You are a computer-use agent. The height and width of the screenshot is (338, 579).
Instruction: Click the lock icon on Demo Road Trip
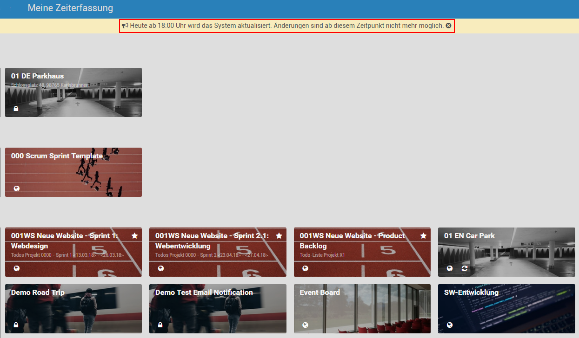tap(16, 325)
